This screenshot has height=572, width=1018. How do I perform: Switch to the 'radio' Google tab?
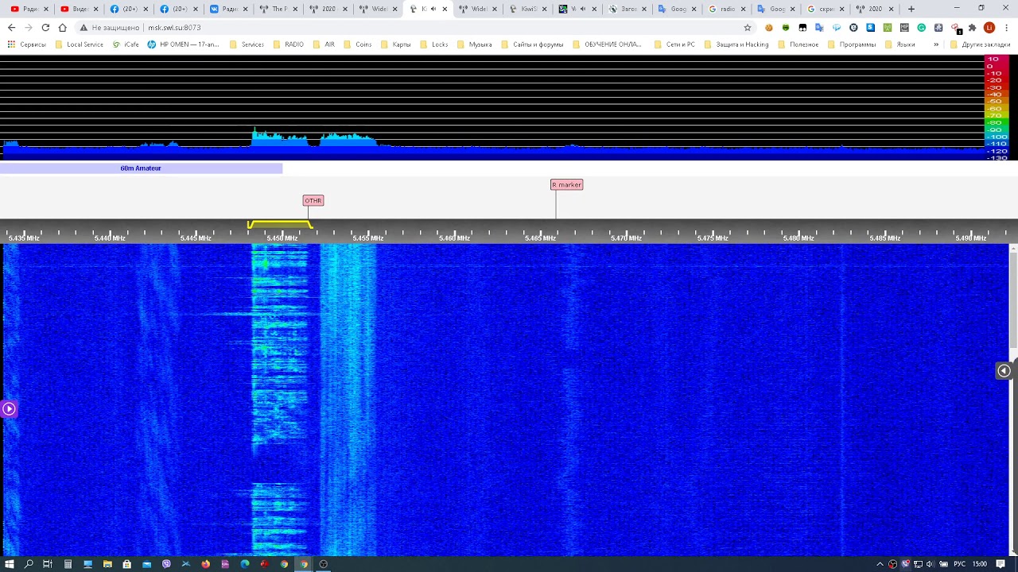pyautogui.click(x=726, y=9)
